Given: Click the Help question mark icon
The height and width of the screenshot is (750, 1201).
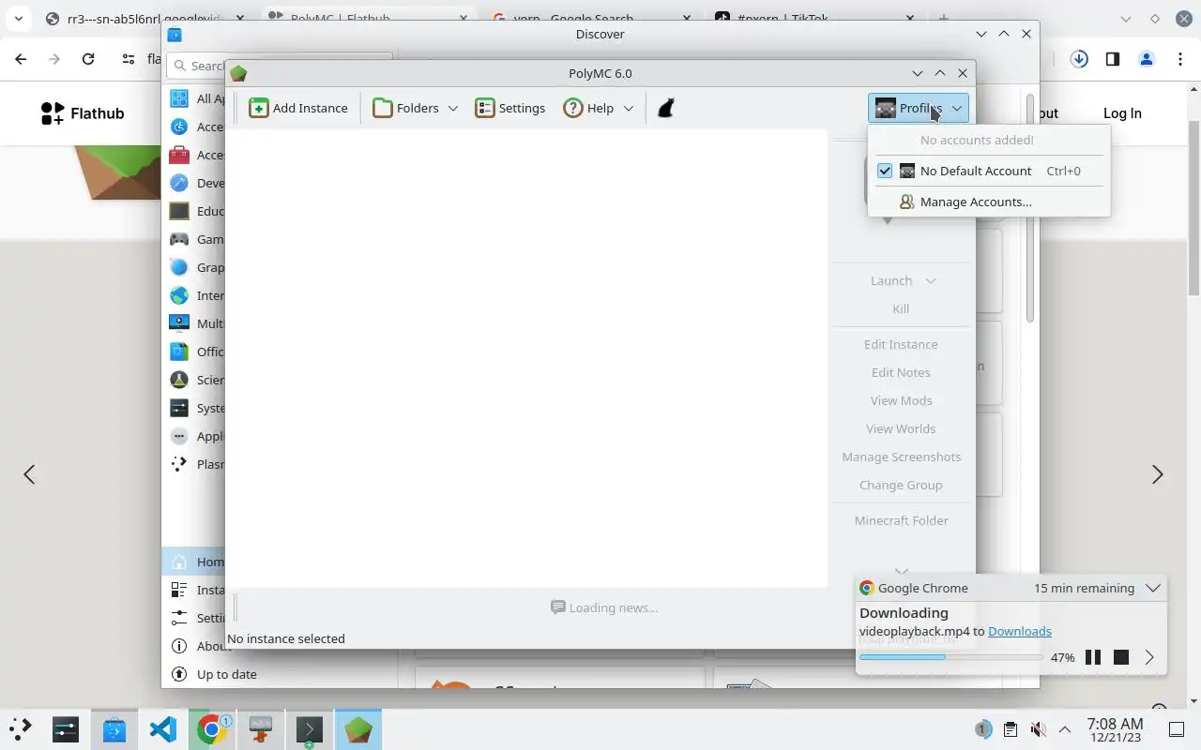Looking at the screenshot, I should coord(572,108).
